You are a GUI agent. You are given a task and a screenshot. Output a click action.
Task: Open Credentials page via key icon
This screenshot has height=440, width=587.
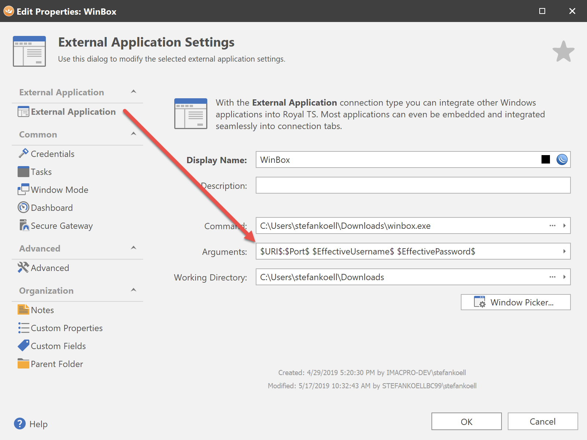[x=23, y=153]
